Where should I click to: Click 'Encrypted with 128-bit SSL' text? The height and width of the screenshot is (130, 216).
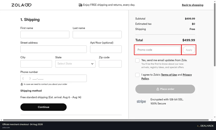(x=167, y=99)
